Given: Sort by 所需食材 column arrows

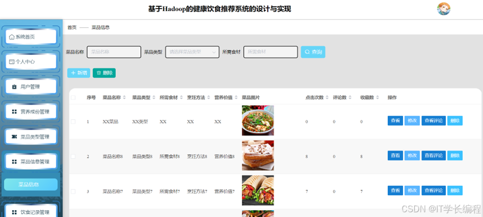Looking at the screenshot, I should [181, 98].
